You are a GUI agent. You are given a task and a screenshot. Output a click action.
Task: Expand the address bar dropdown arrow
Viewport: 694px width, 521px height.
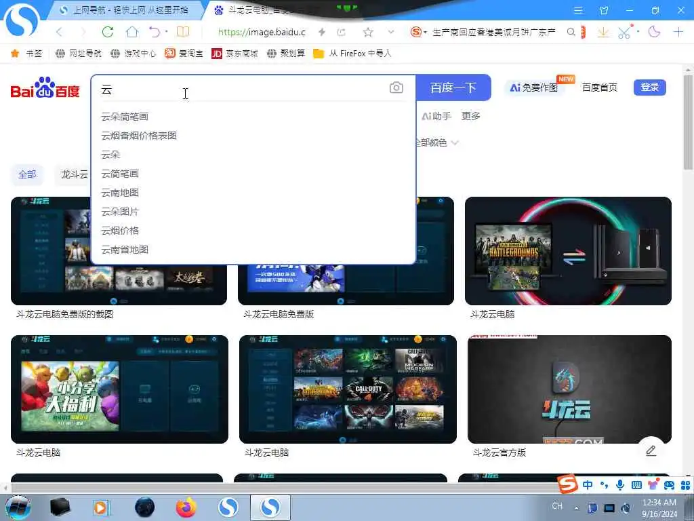pyautogui.click(x=391, y=32)
